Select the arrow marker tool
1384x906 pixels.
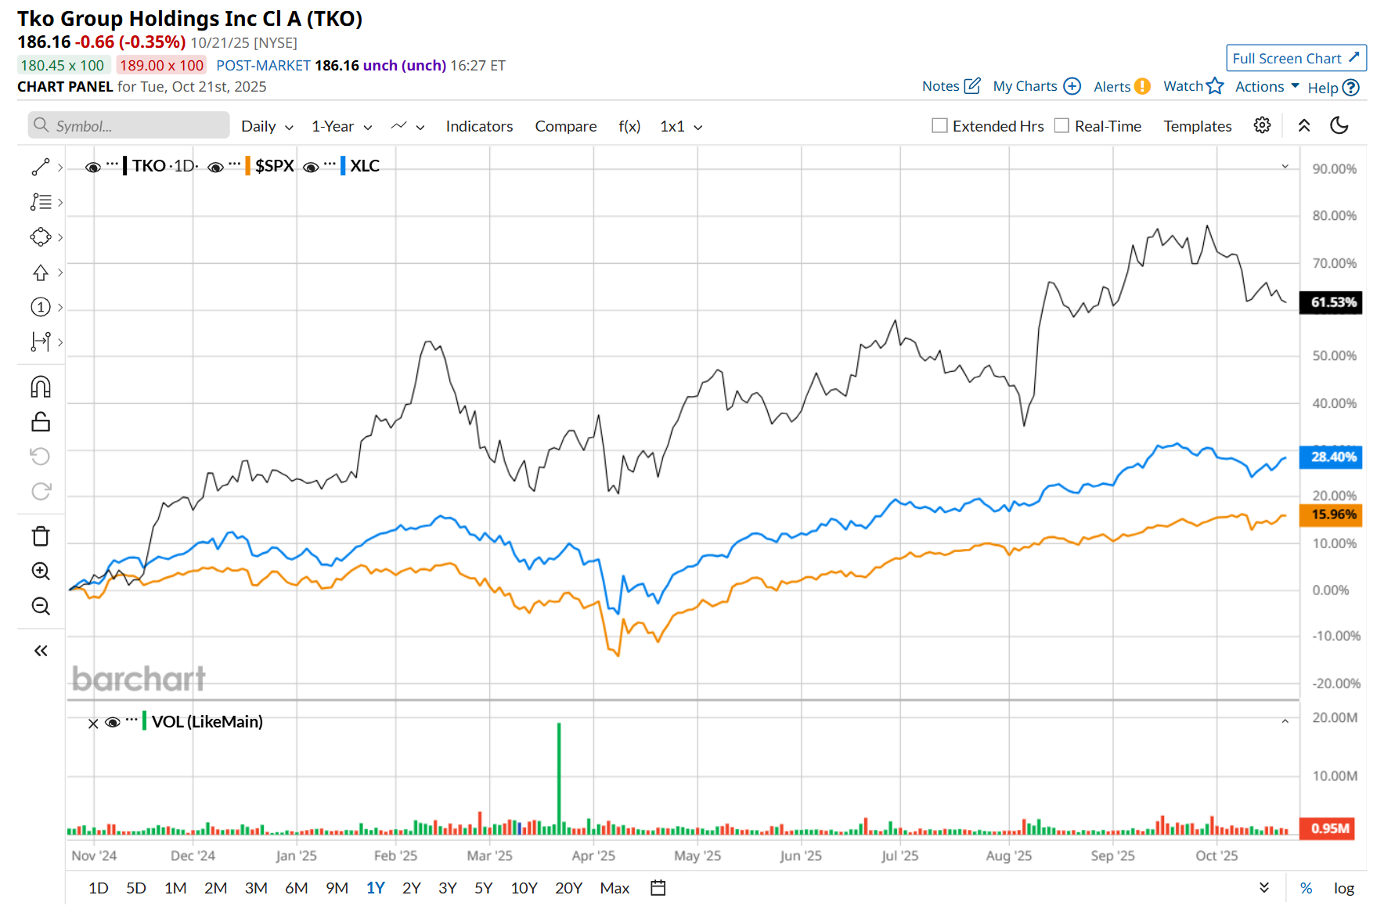click(41, 273)
